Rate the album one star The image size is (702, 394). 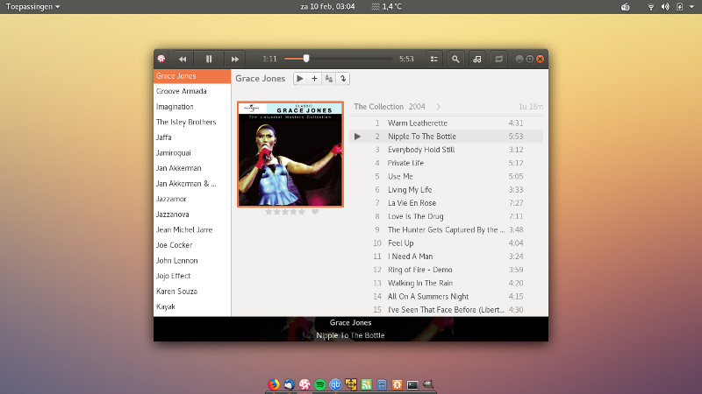point(269,212)
